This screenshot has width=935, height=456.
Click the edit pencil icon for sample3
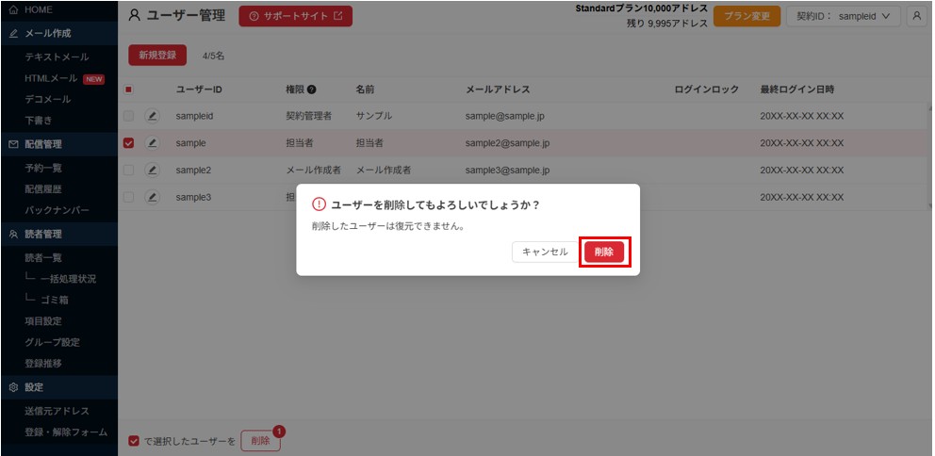point(152,198)
